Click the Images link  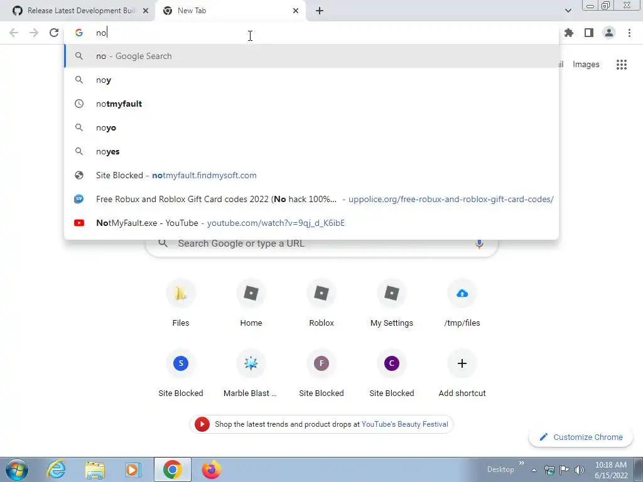click(x=586, y=65)
